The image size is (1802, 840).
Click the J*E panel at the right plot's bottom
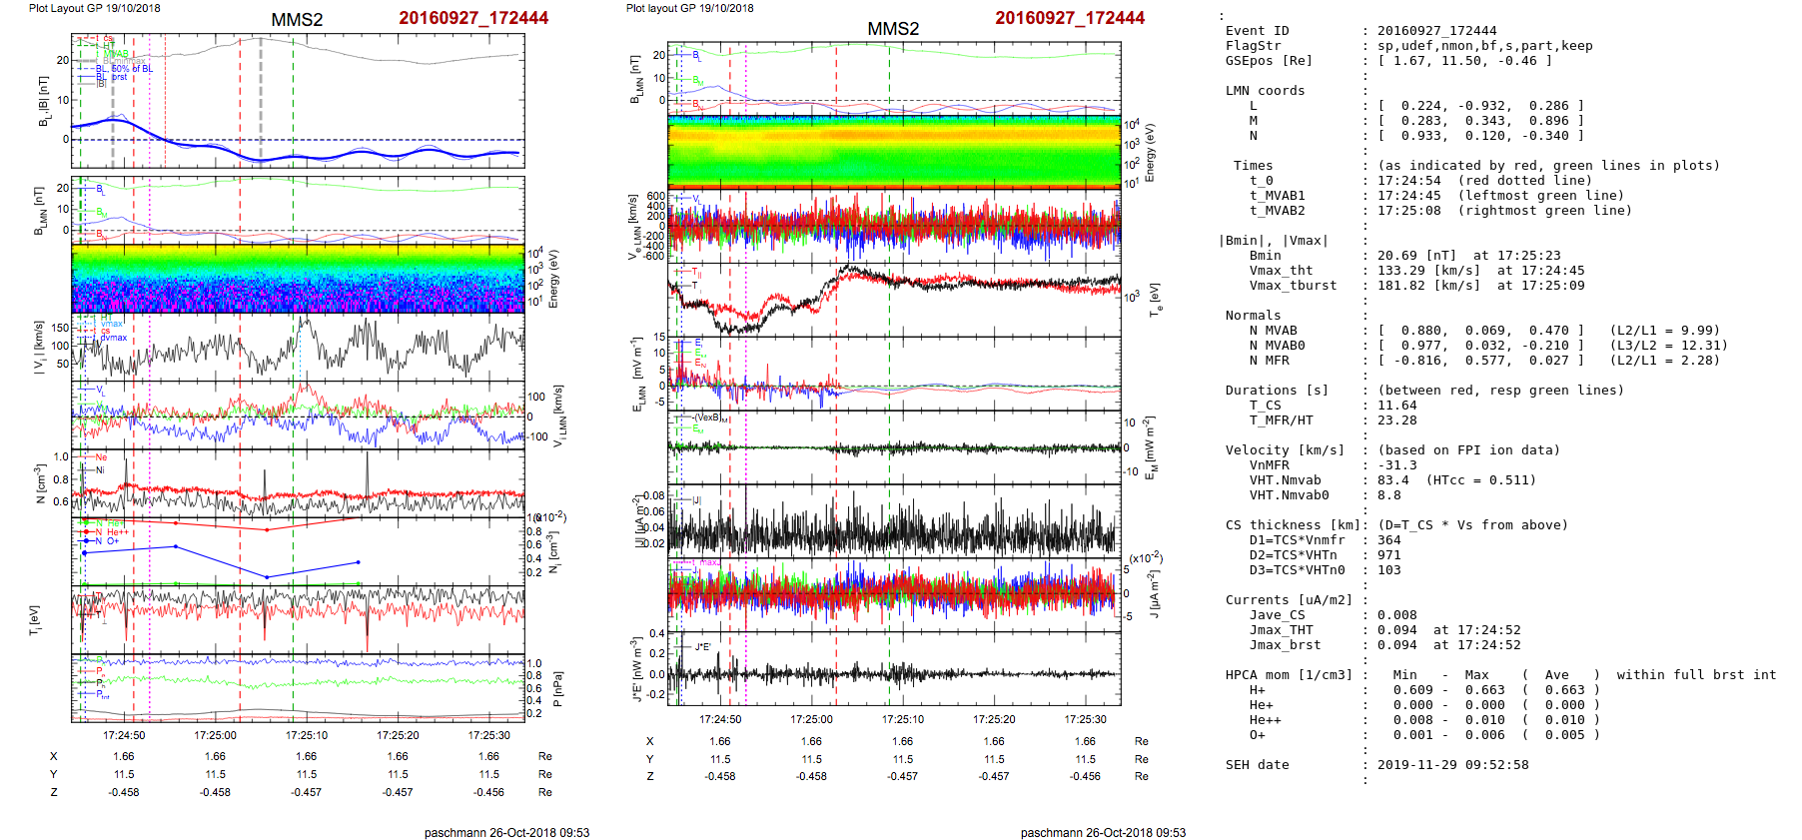coord(894,669)
